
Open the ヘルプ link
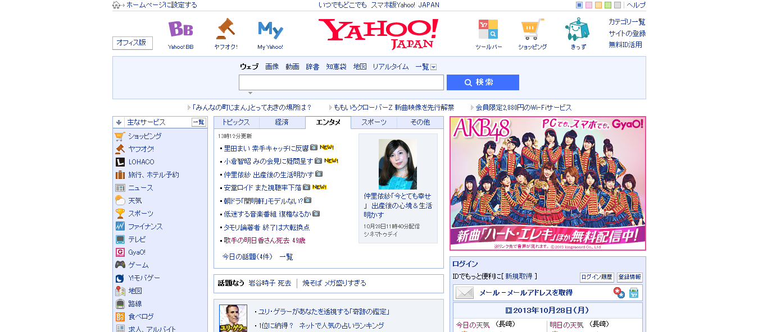click(x=636, y=5)
